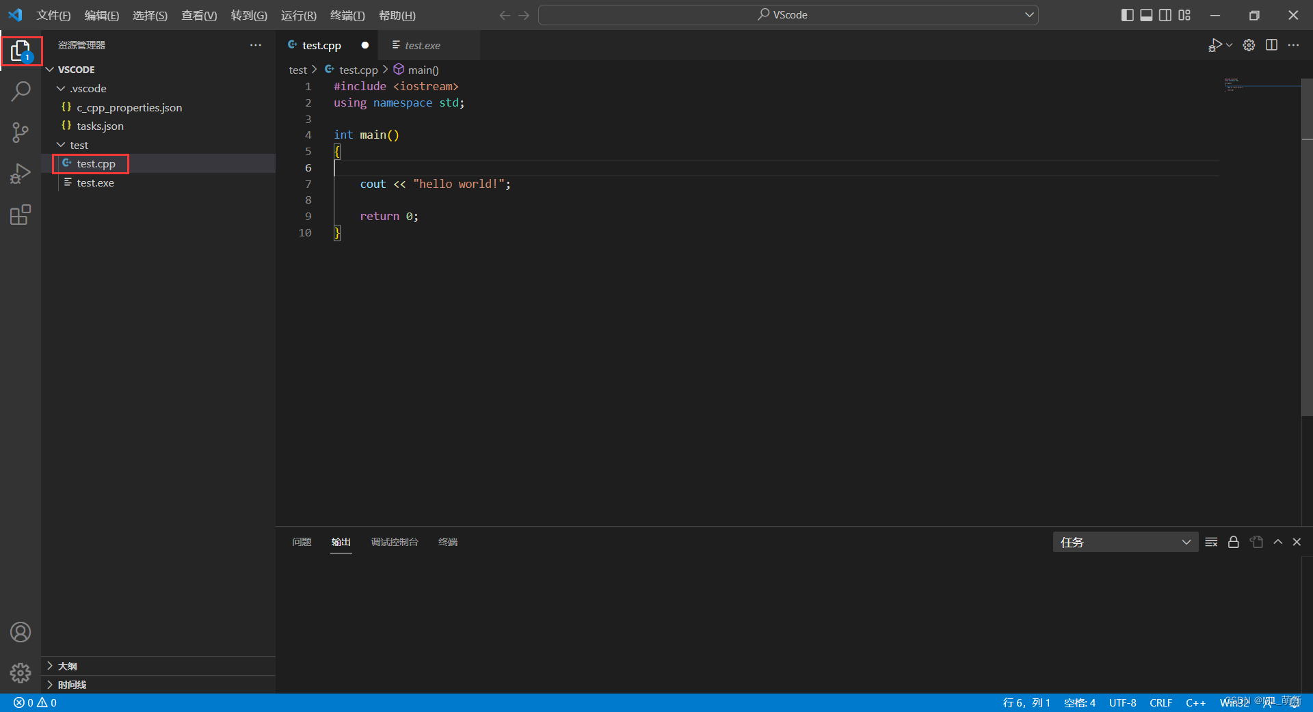Expand the 大纲 outline section
The width and height of the screenshot is (1313, 712).
tap(159, 666)
